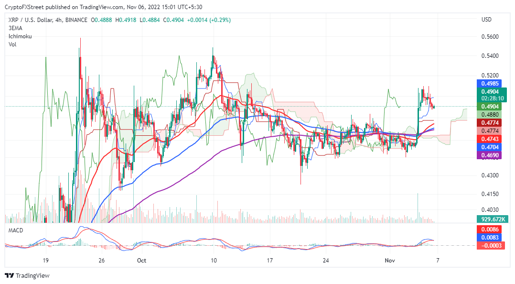Viewport: 515px width, 284px height.
Task: Click the blue 0.4985 price flag on axis
Action: 491,84
